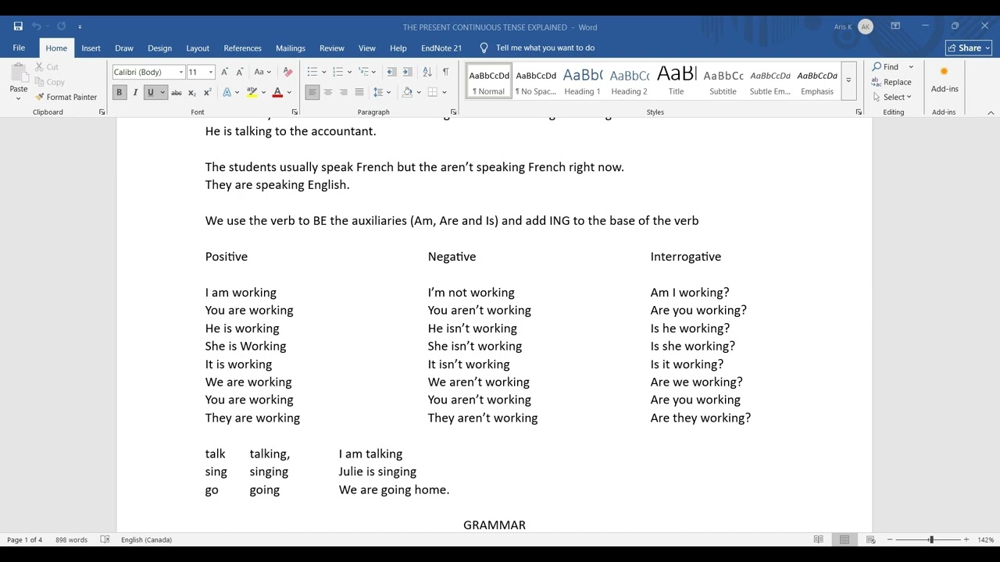This screenshot has width=1000, height=562.
Task: Click the English (Canada) language indicator
Action: tap(146, 539)
